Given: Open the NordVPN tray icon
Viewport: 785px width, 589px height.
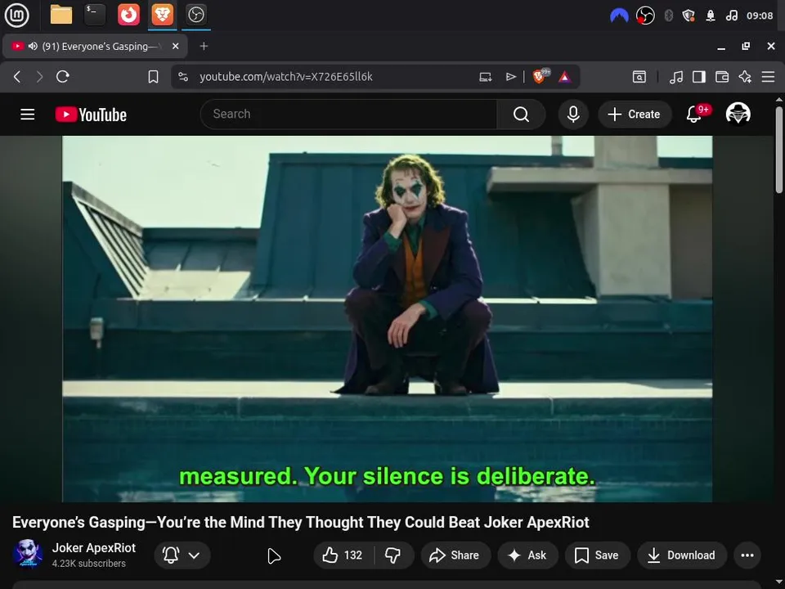Looking at the screenshot, I should pos(619,16).
